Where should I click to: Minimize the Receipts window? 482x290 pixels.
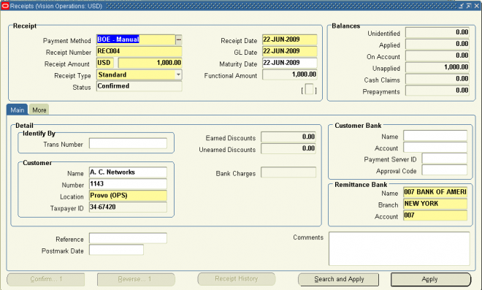pyautogui.click(x=461, y=6)
